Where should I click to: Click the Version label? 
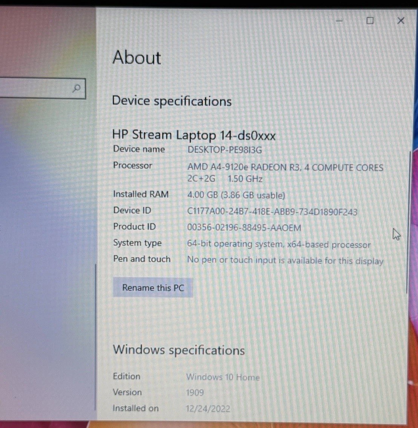point(128,392)
